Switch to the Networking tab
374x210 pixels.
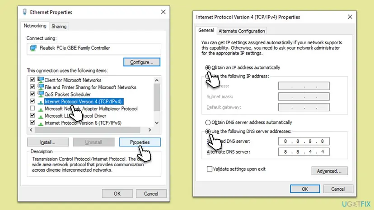[35, 26]
